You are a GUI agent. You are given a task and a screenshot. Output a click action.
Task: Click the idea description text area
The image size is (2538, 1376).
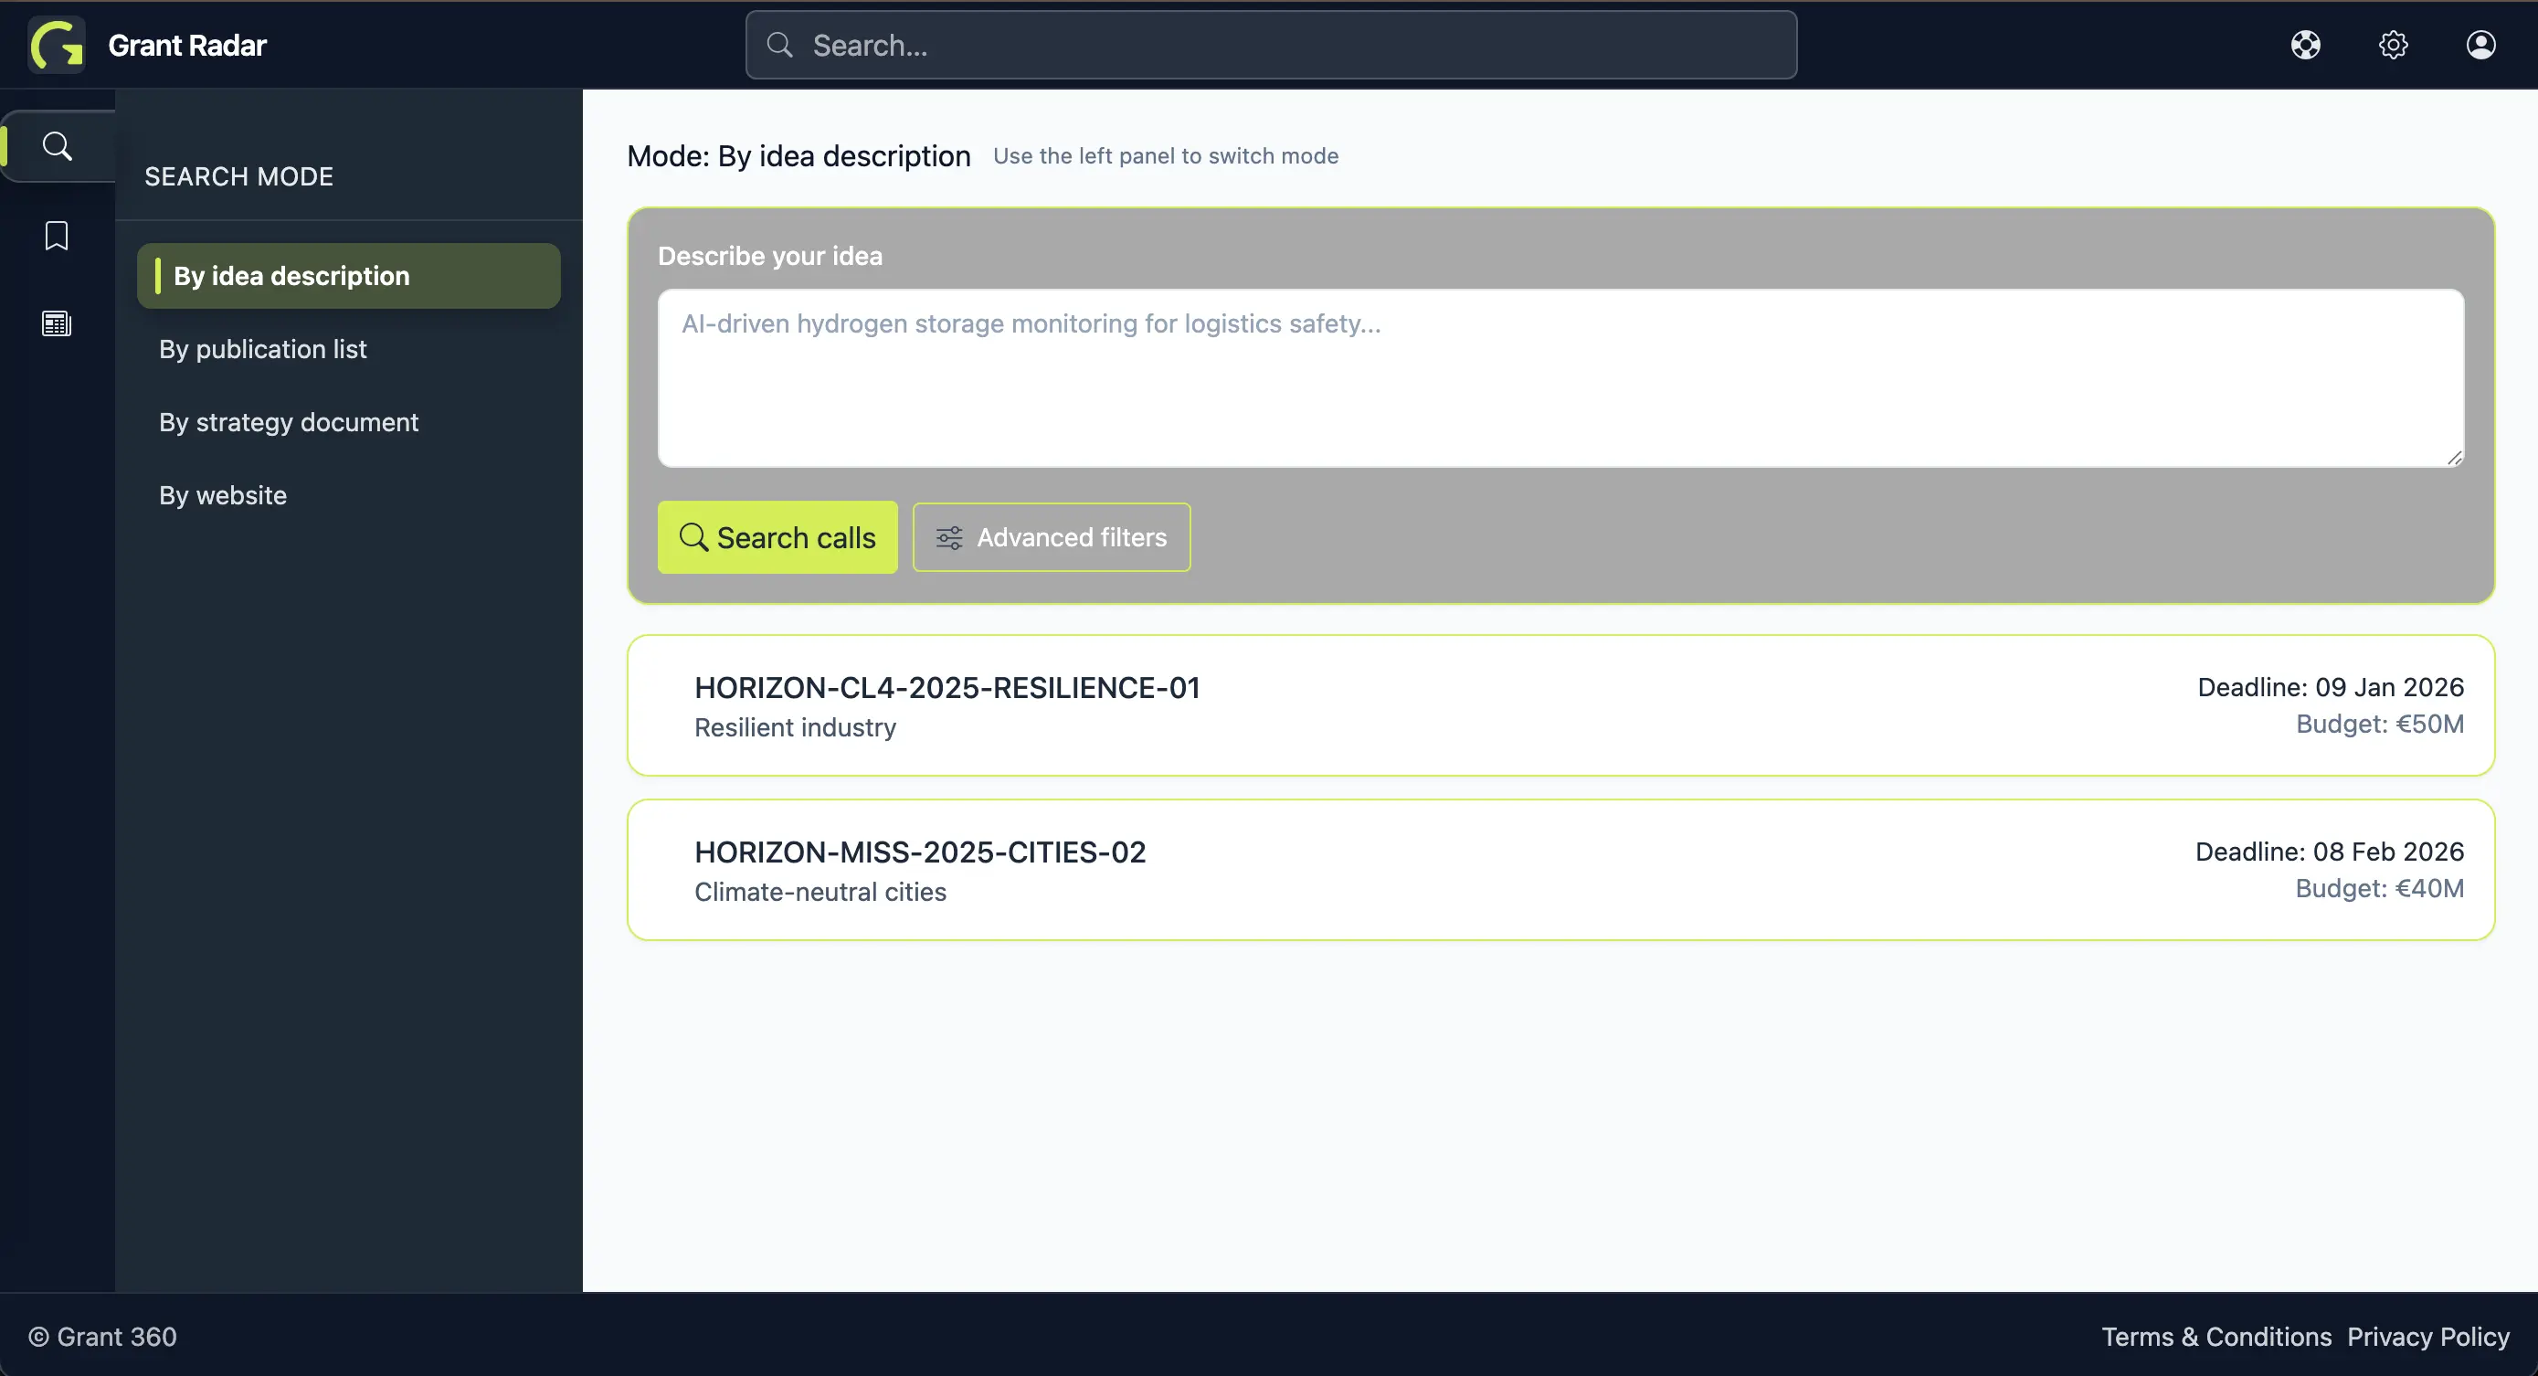tap(1560, 379)
